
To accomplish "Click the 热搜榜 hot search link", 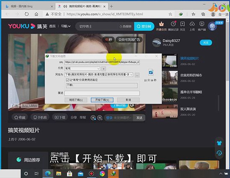I will [x=126, y=27].
